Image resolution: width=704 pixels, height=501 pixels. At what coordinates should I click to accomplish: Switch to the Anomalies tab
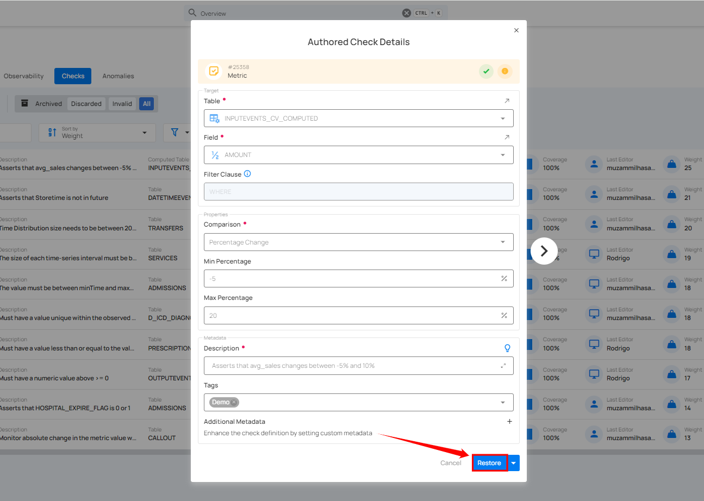[118, 76]
